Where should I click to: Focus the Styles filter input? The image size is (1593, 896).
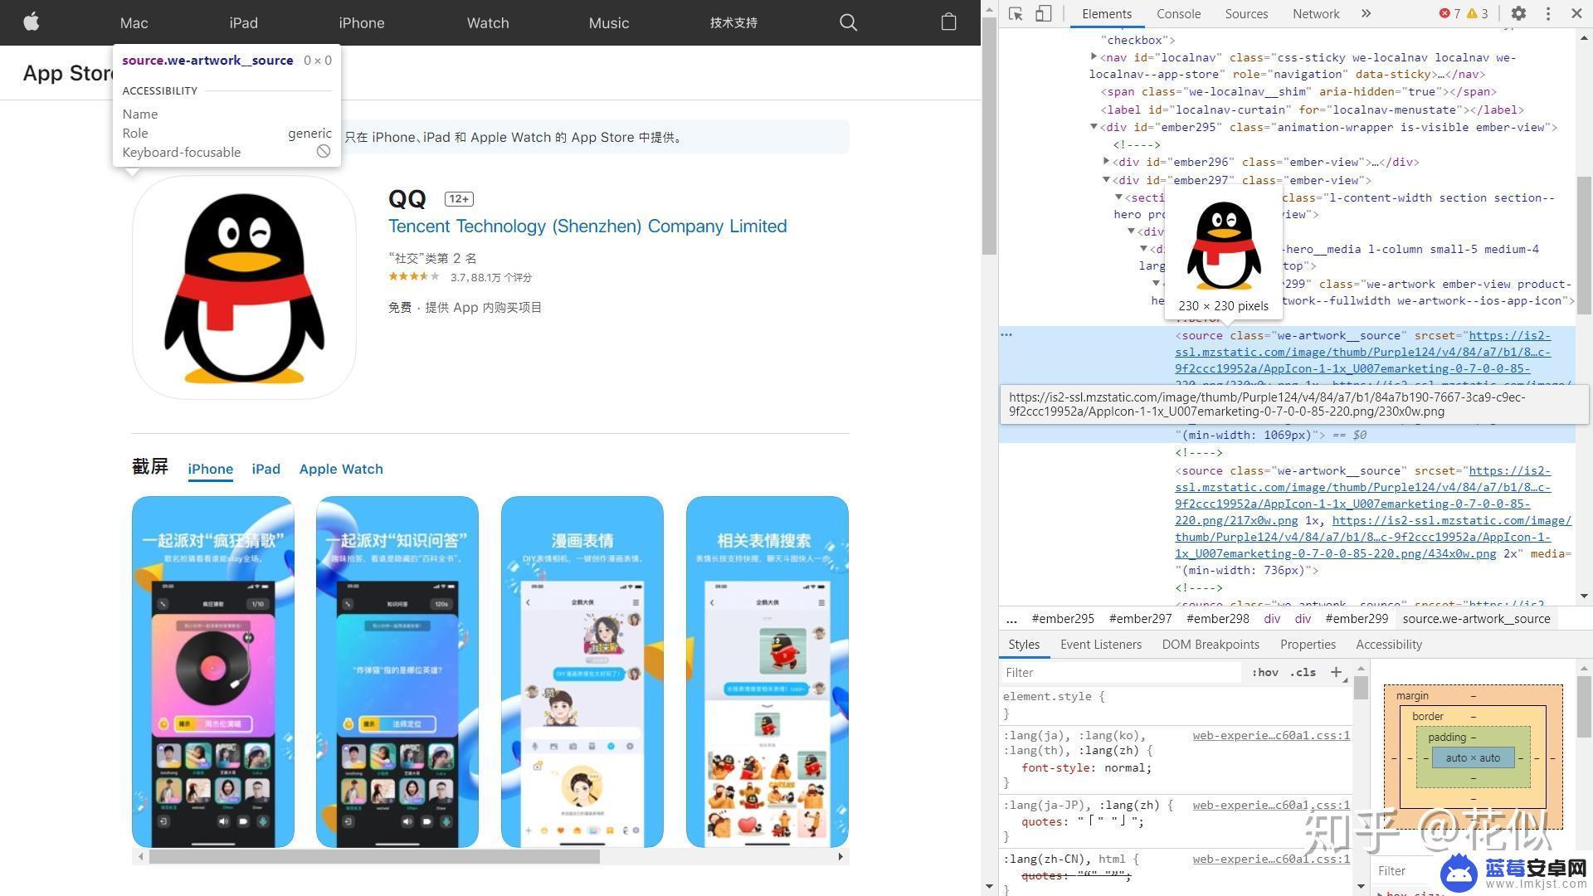click(1120, 672)
